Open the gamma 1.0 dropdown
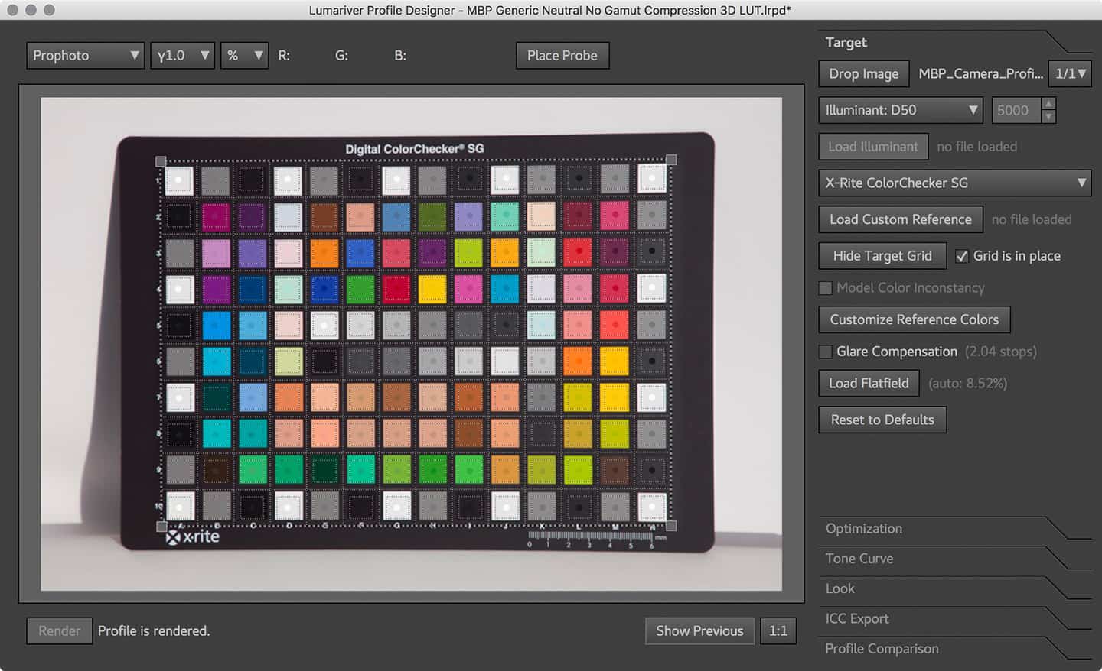 coord(182,56)
